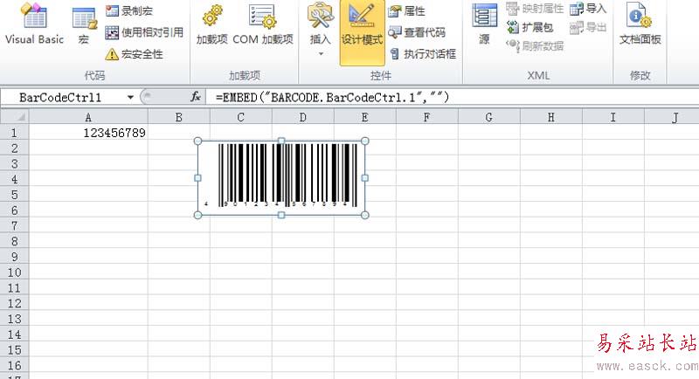Viewport: 699px width, 379px height.
Task: Select column I header
Action: pyautogui.click(x=613, y=117)
